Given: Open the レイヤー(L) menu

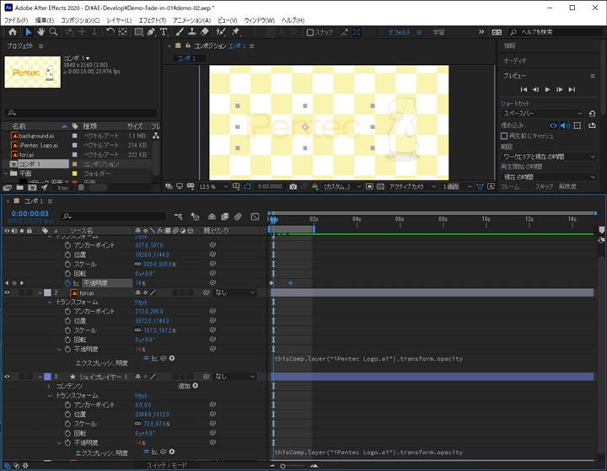Looking at the screenshot, I should click(119, 19).
